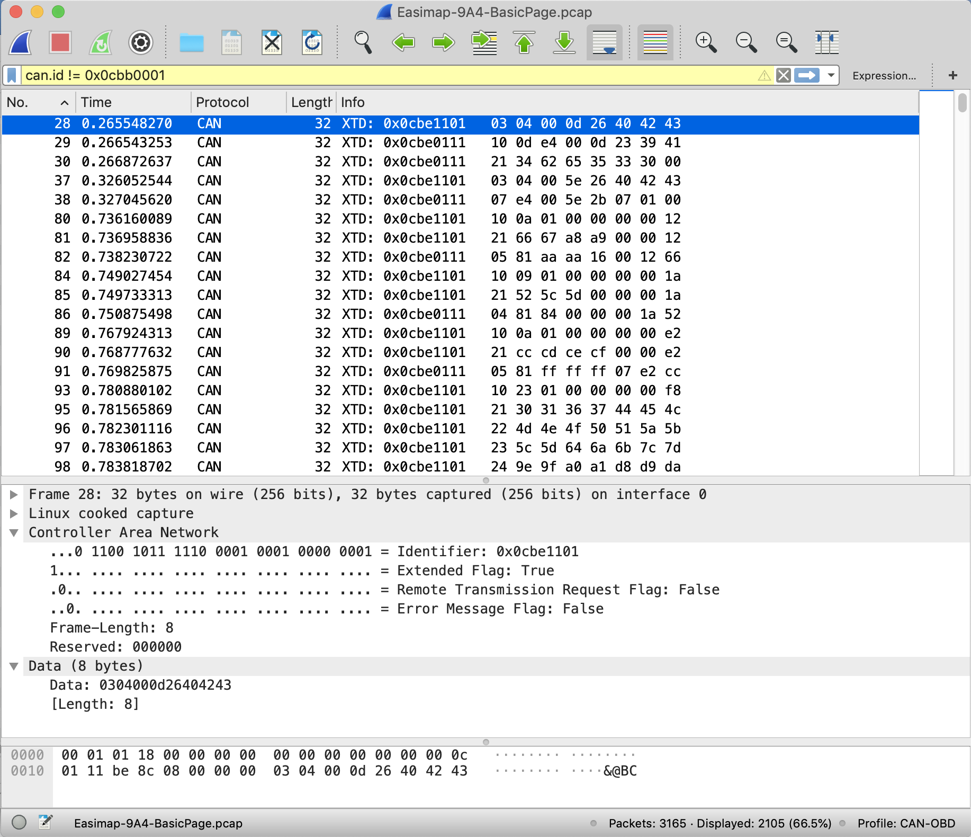Image resolution: width=971 pixels, height=837 pixels.
Task: Open display filter bookmarks icon
Action: 12,75
